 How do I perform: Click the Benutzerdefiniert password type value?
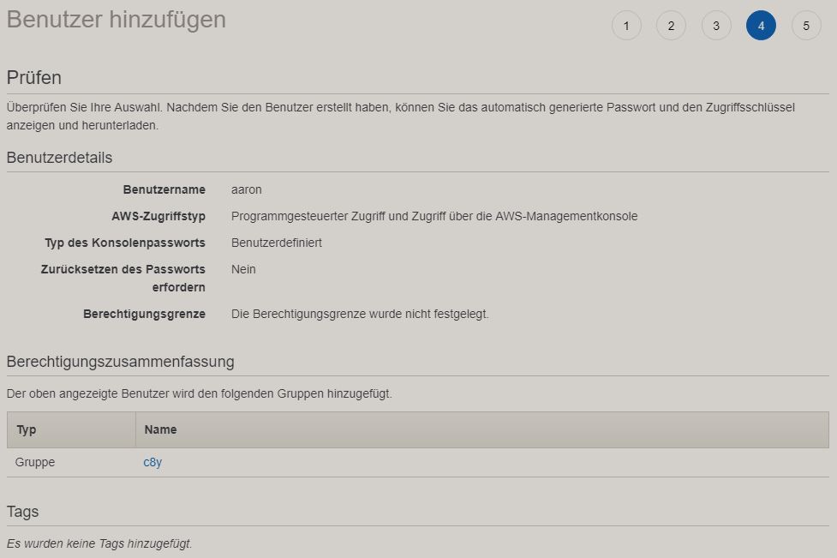tap(276, 243)
